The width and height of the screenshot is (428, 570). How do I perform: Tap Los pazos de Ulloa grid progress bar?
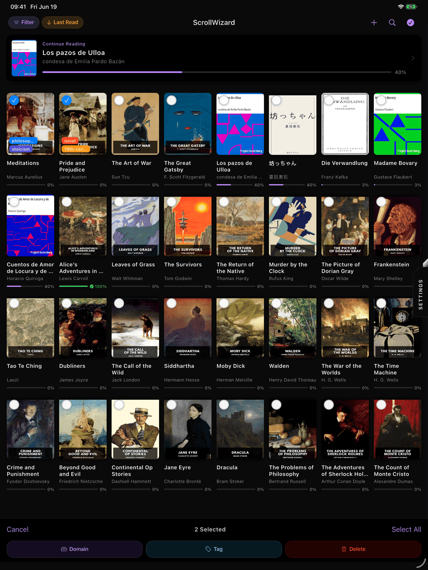pos(234,185)
